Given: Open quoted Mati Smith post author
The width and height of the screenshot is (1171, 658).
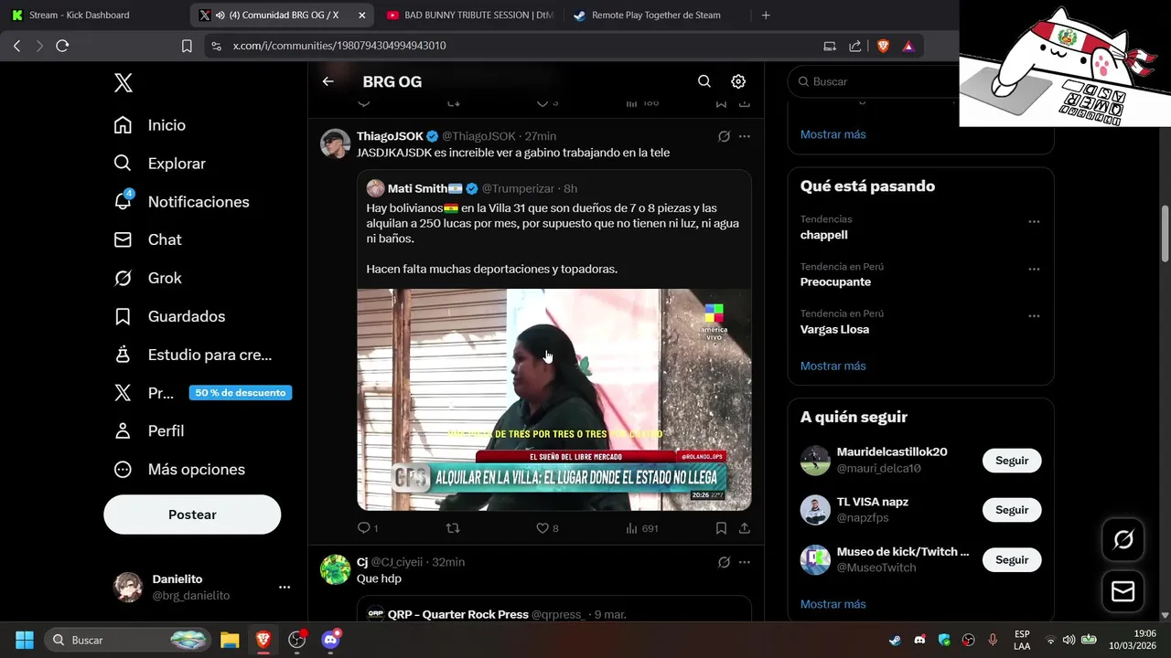Looking at the screenshot, I should coord(417,188).
